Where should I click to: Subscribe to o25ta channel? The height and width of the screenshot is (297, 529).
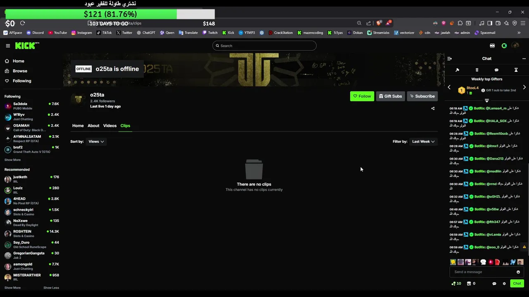[x=422, y=96]
